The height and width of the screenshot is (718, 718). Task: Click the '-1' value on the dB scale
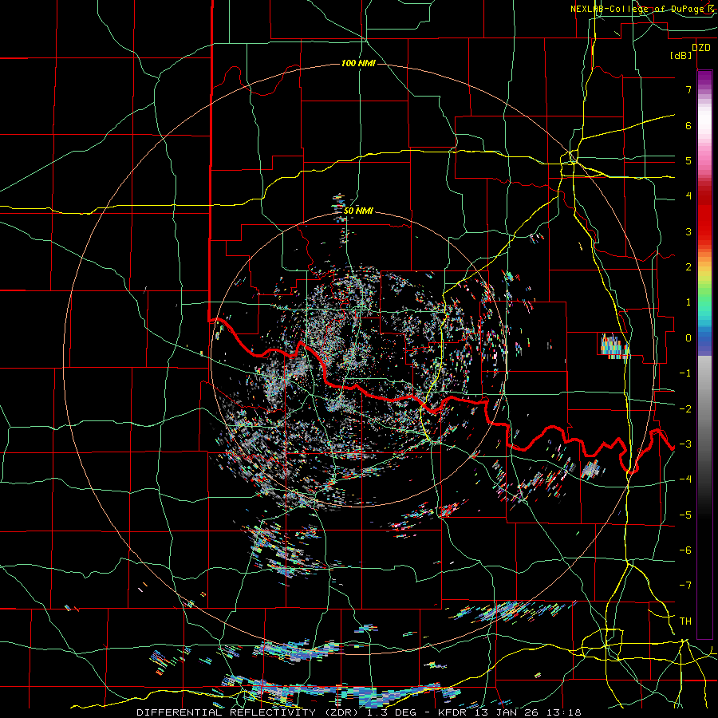tap(685, 373)
